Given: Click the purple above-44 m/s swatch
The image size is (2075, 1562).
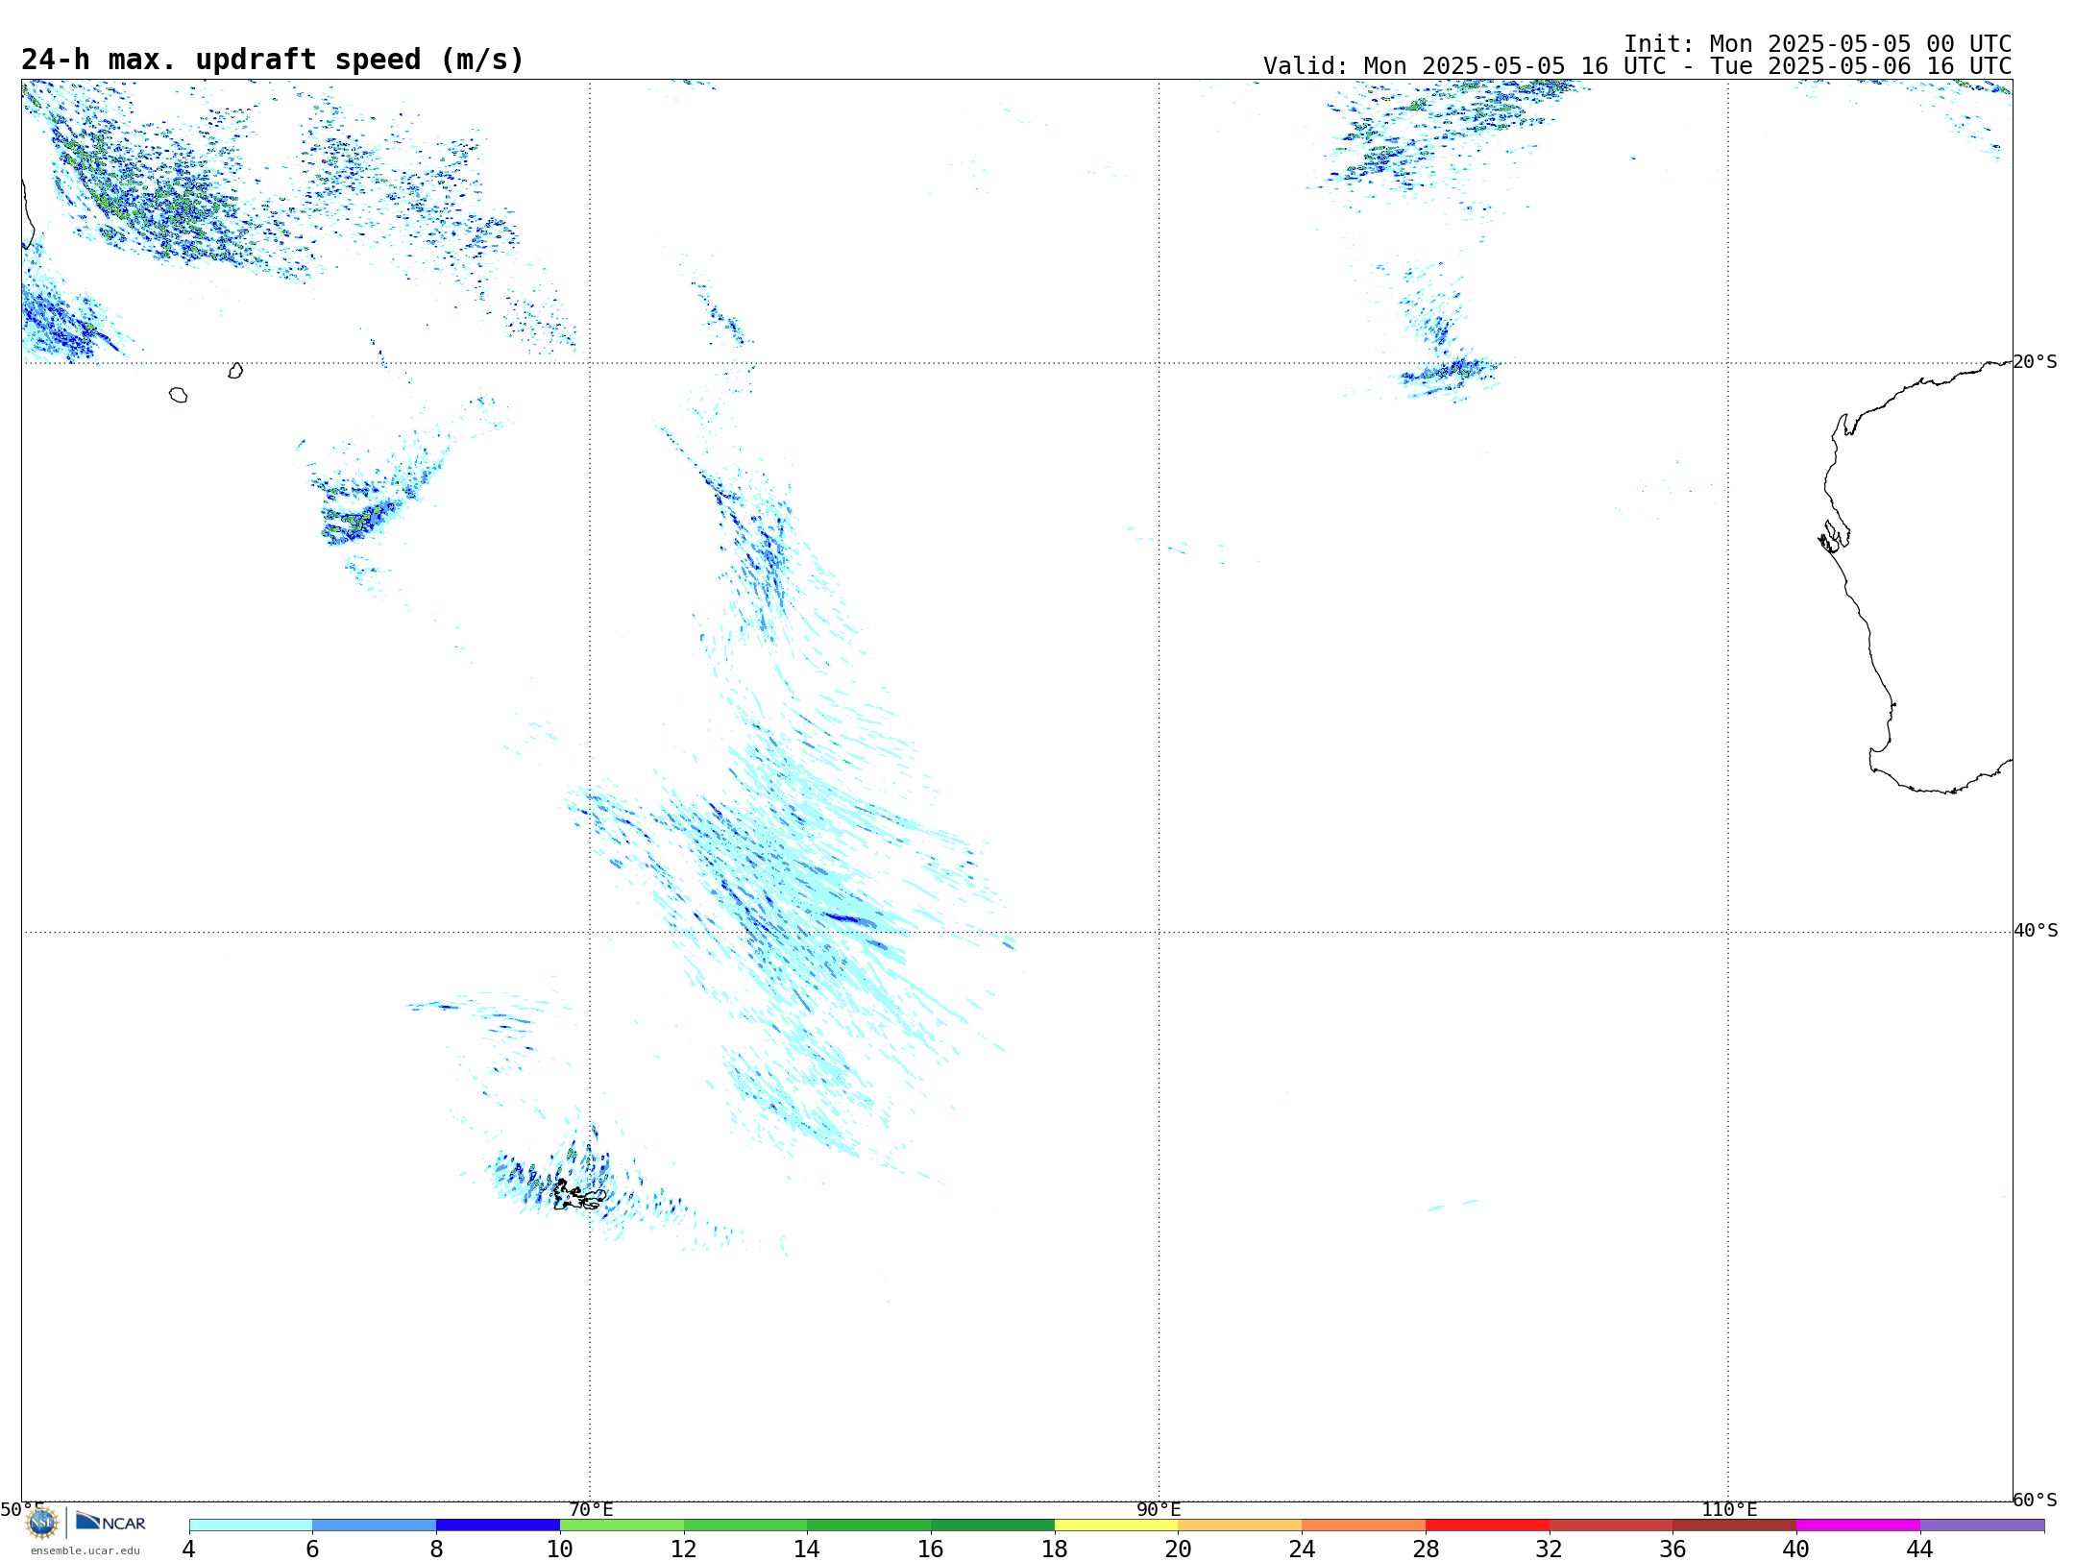Looking at the screenshot, I should [1982, 1525].
